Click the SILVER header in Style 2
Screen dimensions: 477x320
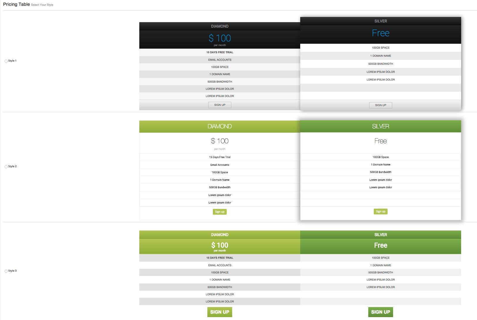(x=380, y=126)
